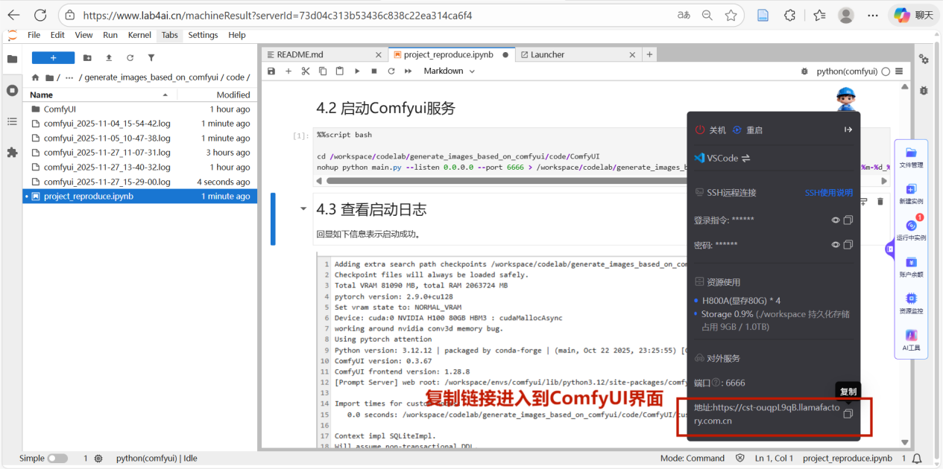Image resolution: width=943 pixels, height=469 pixels.
Task: Open the debugger panel in right sidebar
Action: pos(924,90)
